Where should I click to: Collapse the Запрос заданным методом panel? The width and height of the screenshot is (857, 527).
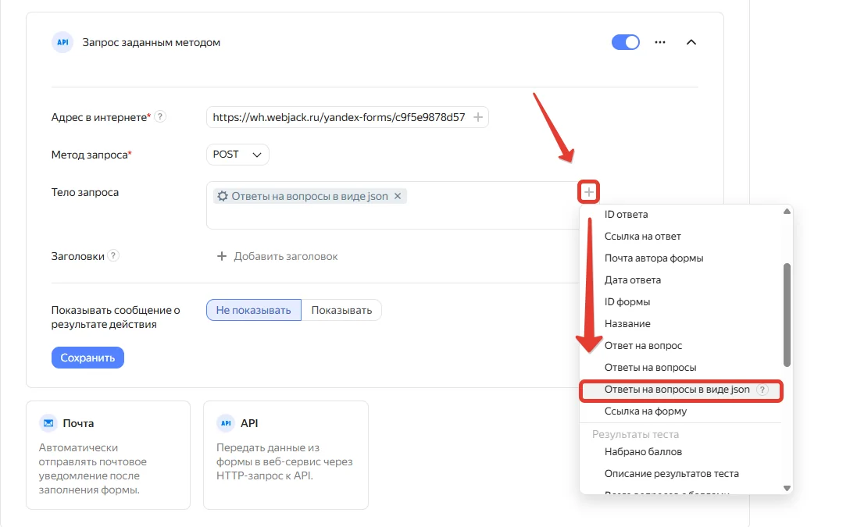point(691,42)
